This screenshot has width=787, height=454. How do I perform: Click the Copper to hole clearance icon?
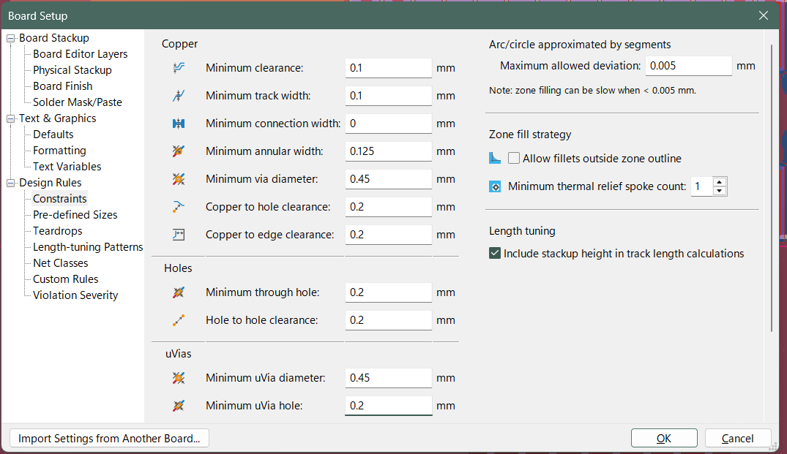tap(178, 207)
